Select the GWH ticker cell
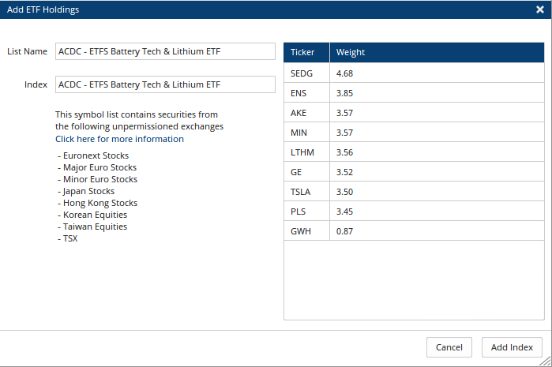Viewport: 552px width, 367px height. click(306, 230)
